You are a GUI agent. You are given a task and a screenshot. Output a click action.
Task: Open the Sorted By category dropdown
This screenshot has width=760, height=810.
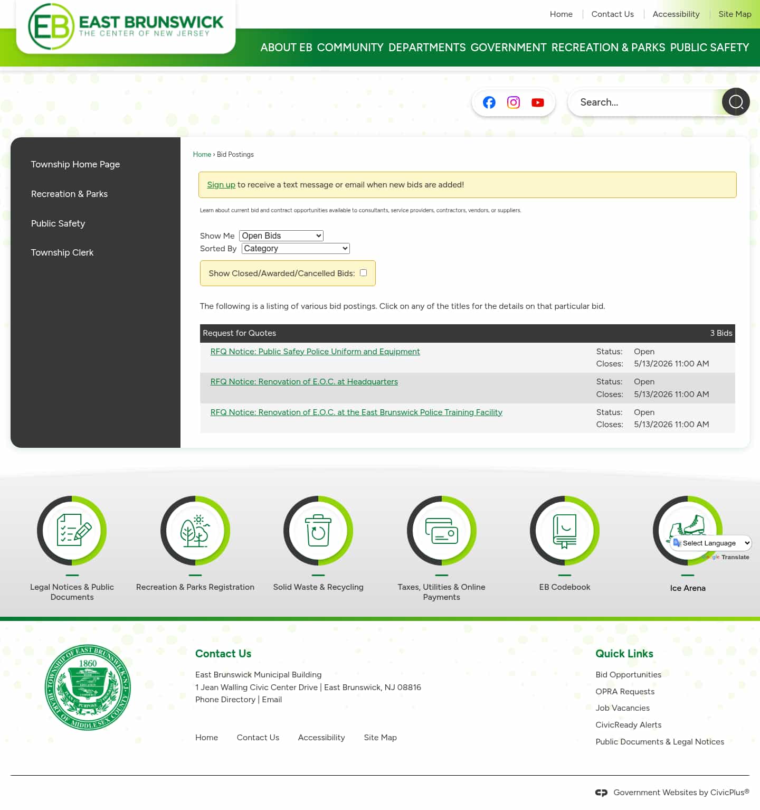(x=295, y=248)
